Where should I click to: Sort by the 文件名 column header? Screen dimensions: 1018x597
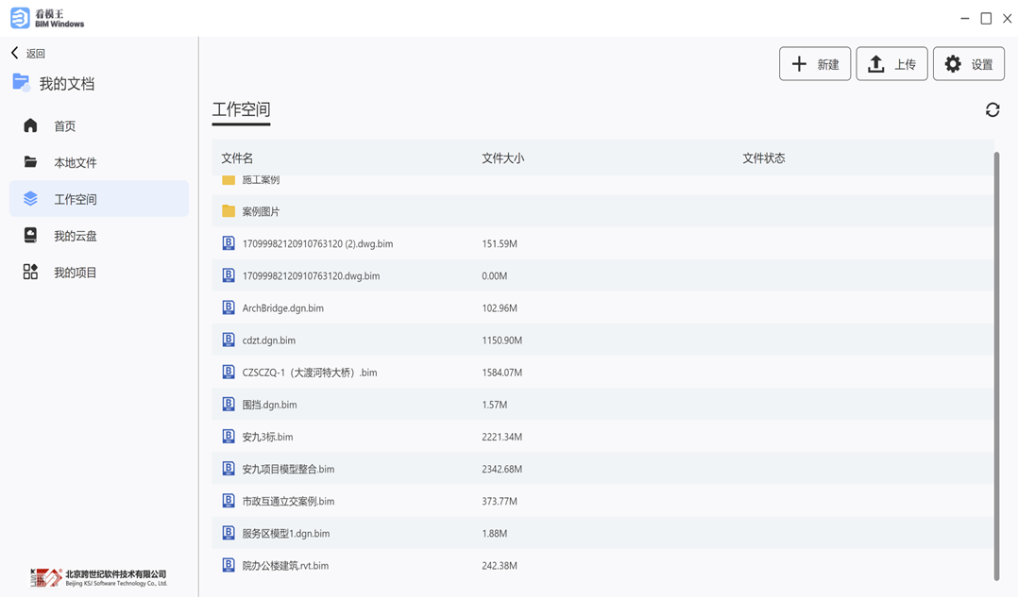pos(237,158)
